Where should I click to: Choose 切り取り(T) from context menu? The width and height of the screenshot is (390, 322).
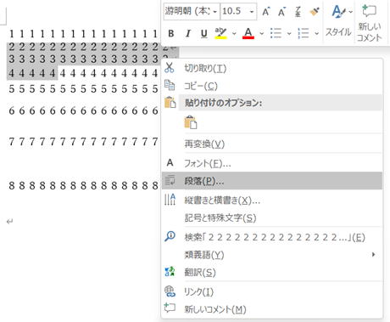point(272,68)
